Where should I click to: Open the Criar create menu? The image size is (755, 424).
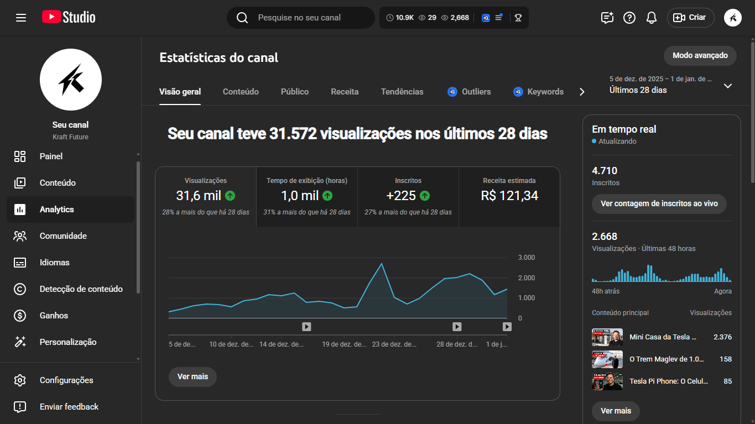click(x=690, y=18)
